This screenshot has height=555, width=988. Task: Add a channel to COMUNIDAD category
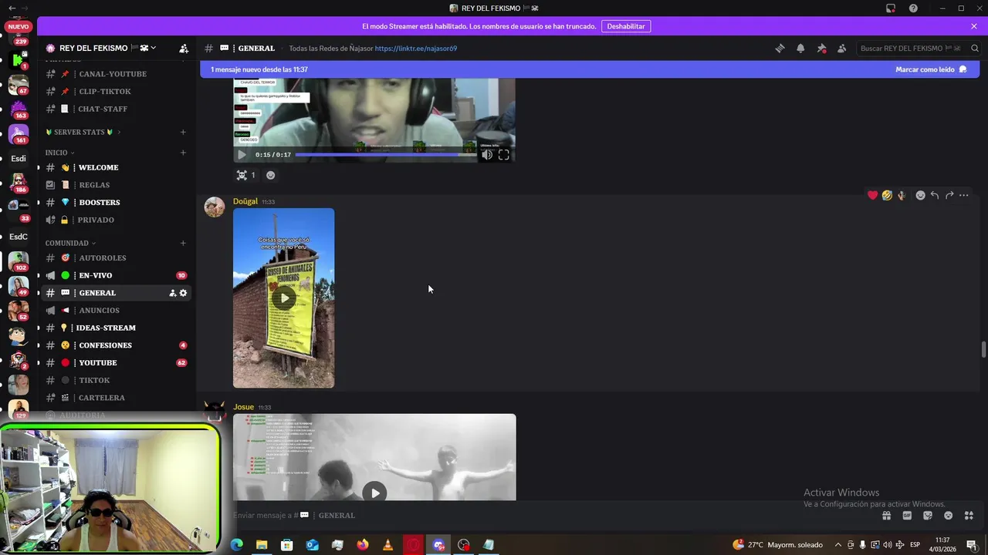pos(183,243)
